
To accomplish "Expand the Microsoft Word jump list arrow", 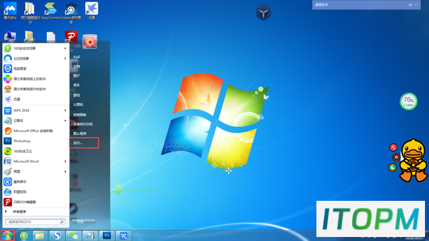I will [65, 161].
